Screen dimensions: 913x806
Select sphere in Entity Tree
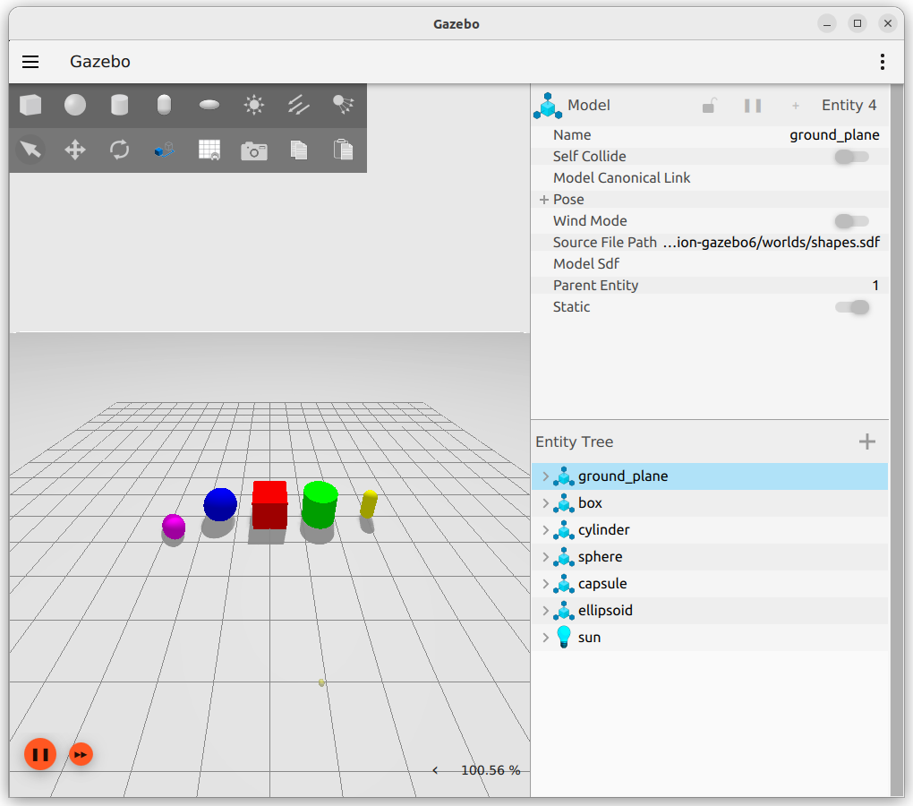[x=710, y=557]
